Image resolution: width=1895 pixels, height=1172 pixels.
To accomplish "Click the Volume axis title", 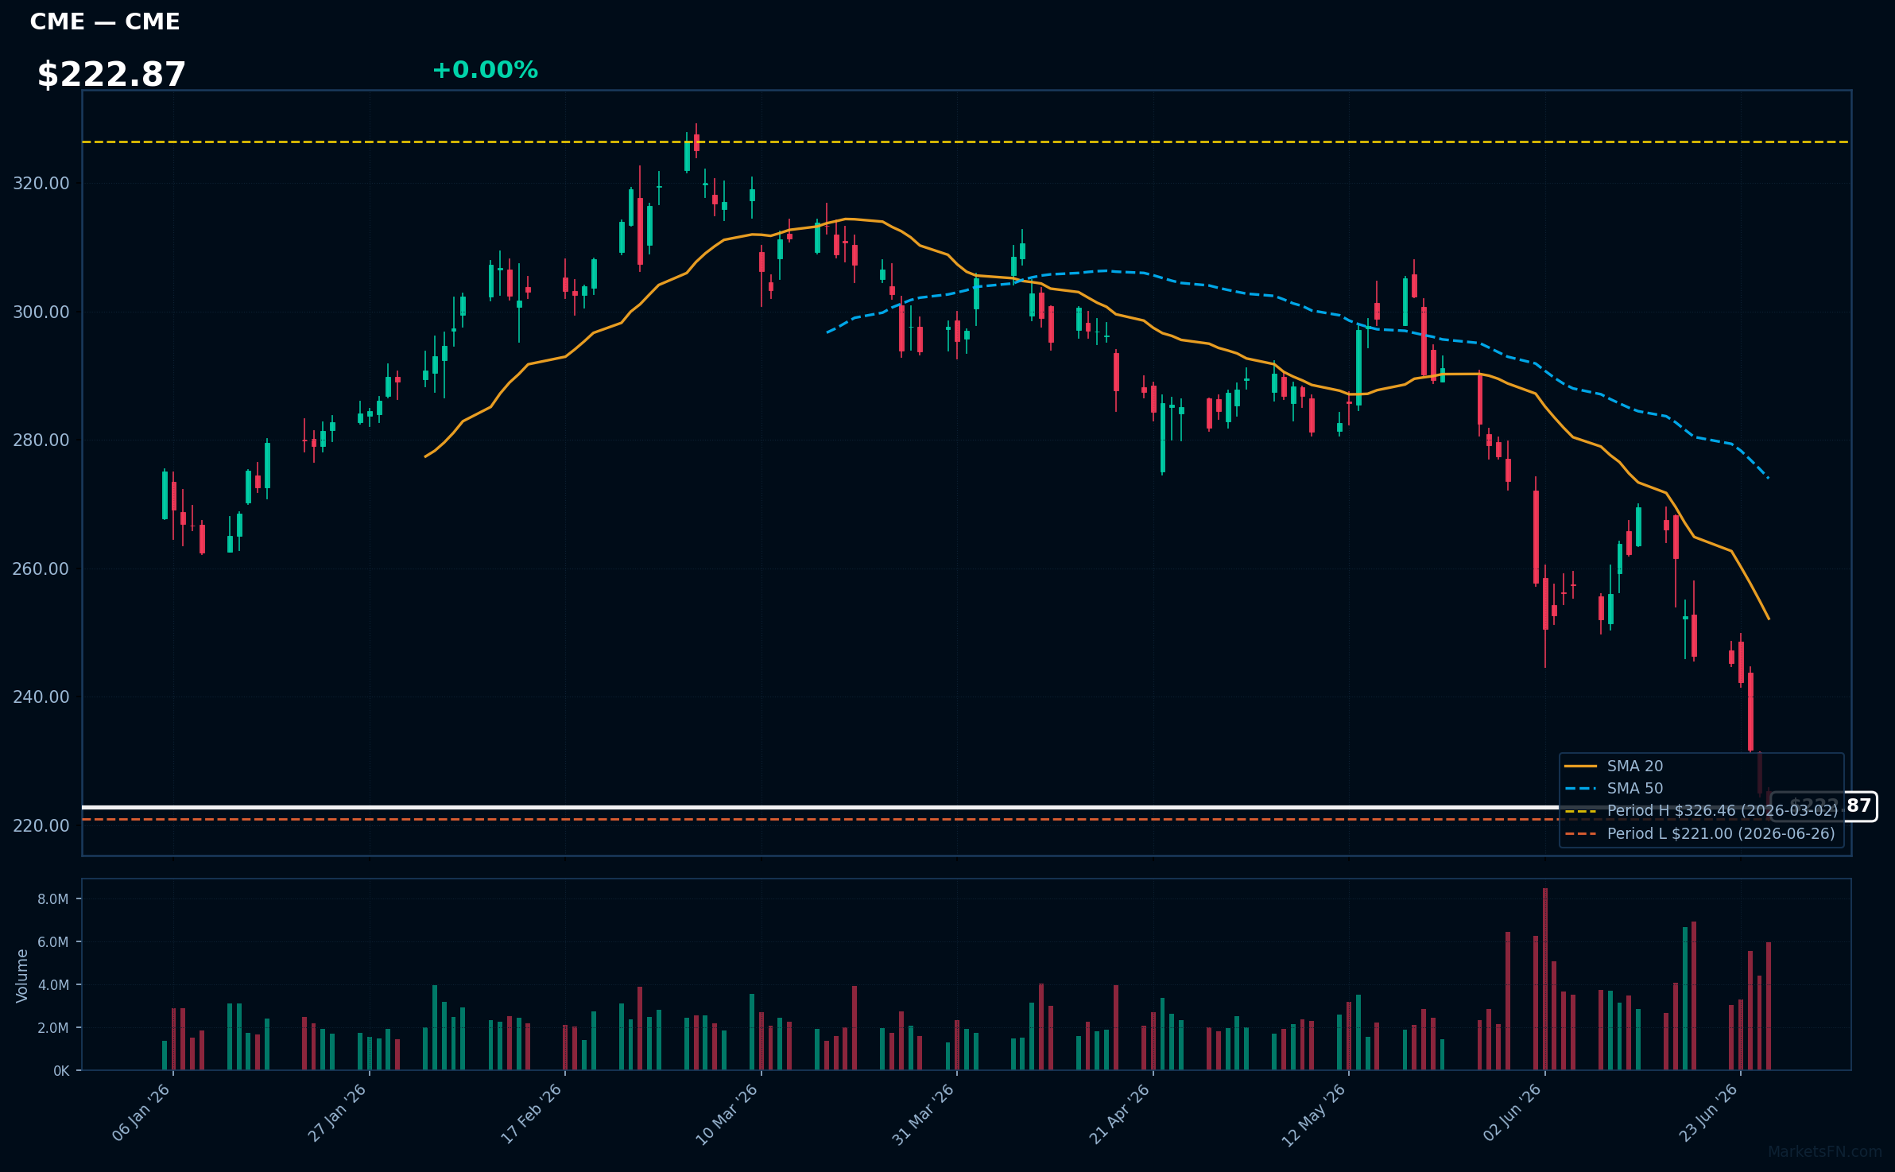I will coord(21,976).
